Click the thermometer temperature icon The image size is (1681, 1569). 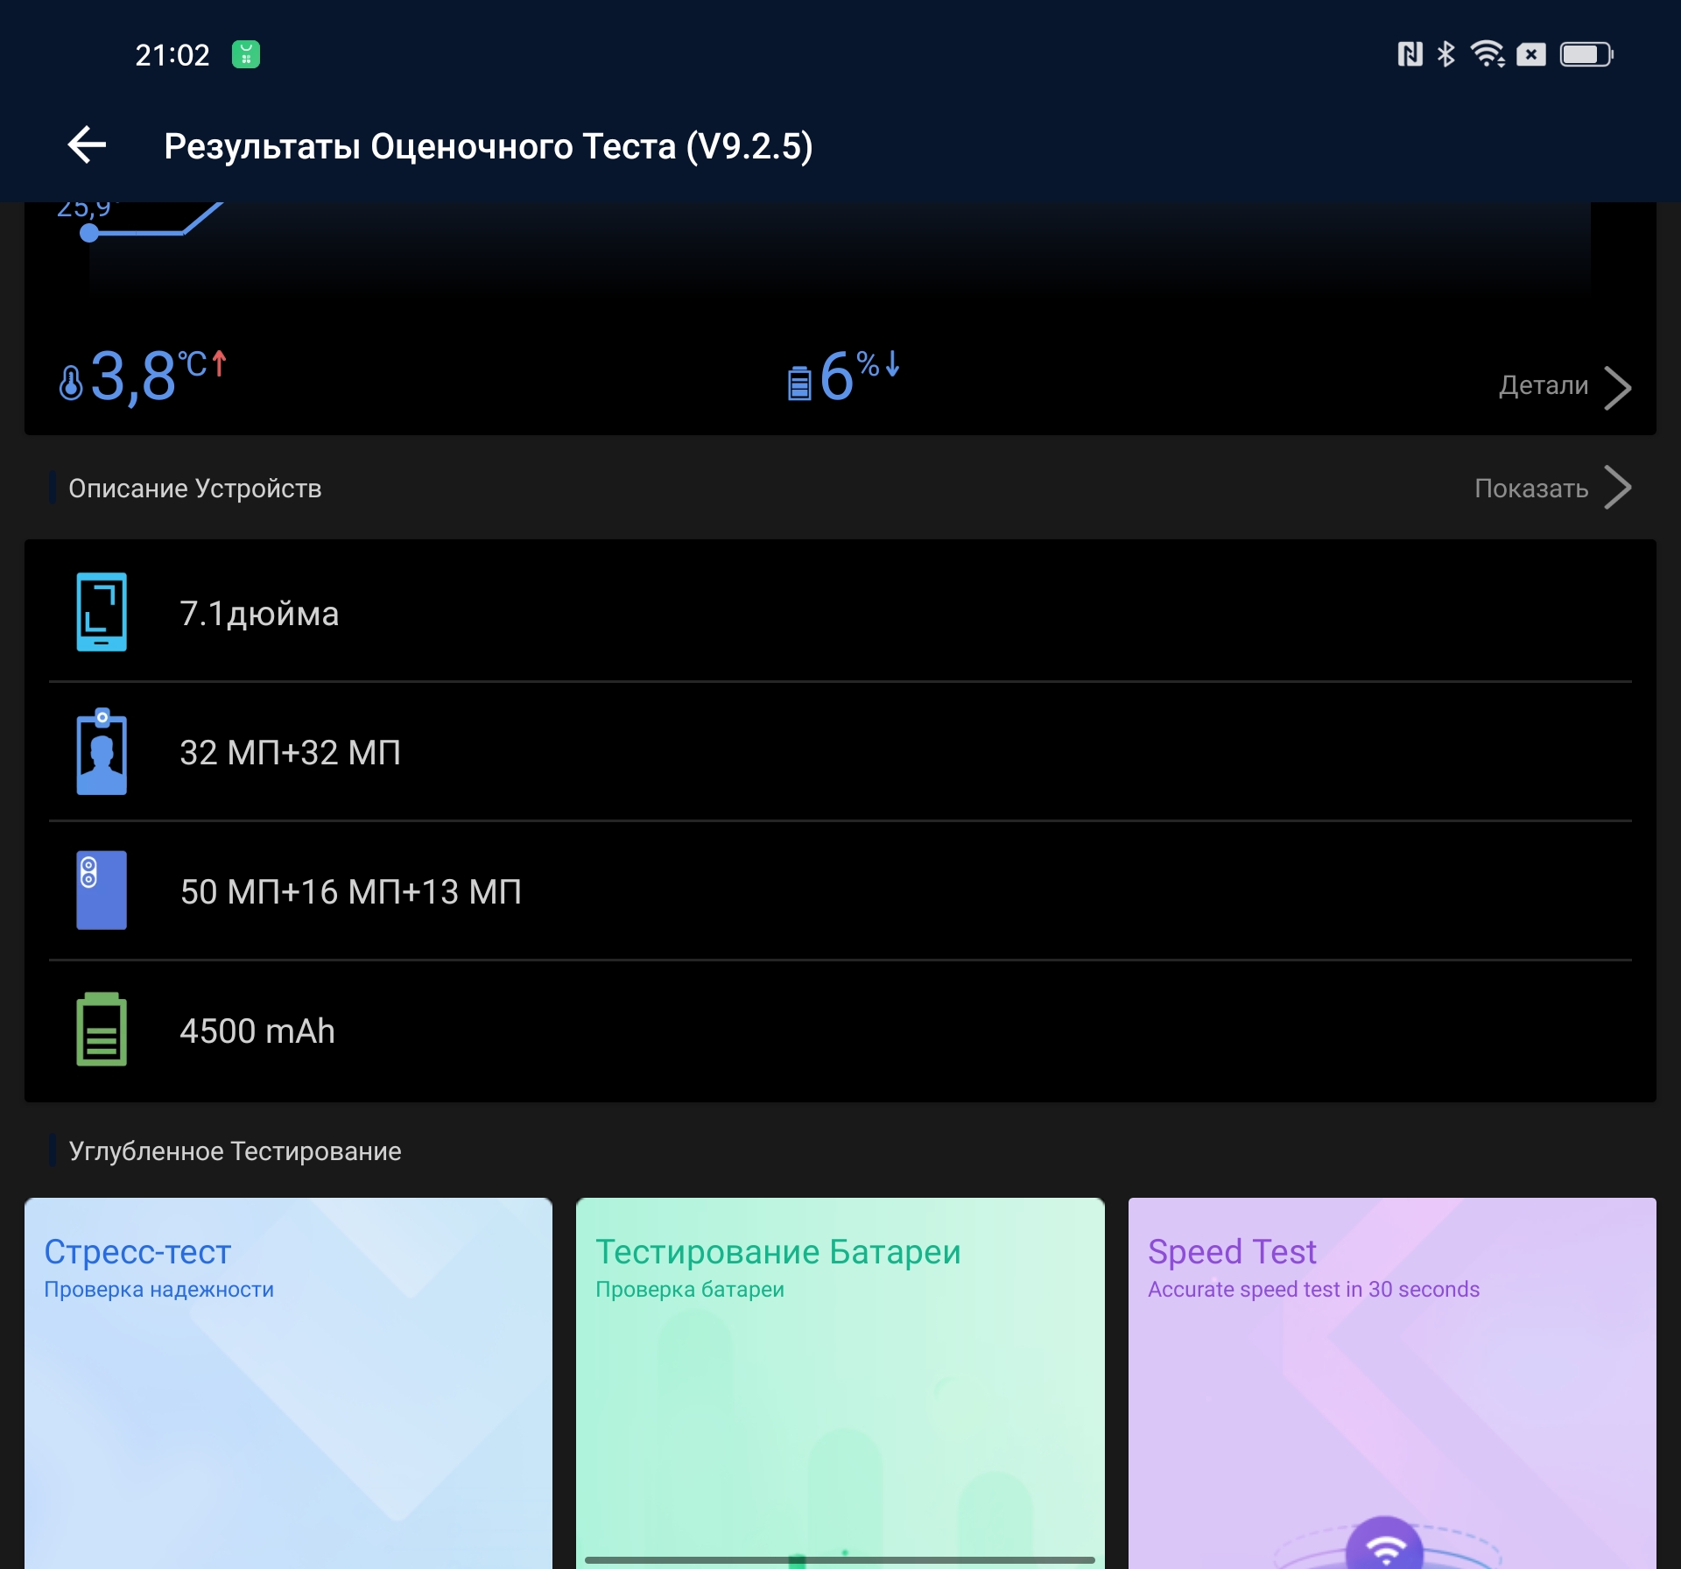click(x=71, y=383)
